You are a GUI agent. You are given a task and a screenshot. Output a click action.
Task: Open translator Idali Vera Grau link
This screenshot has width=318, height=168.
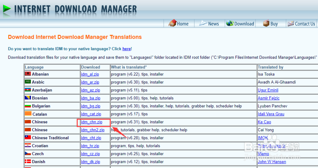pos(271,114)
